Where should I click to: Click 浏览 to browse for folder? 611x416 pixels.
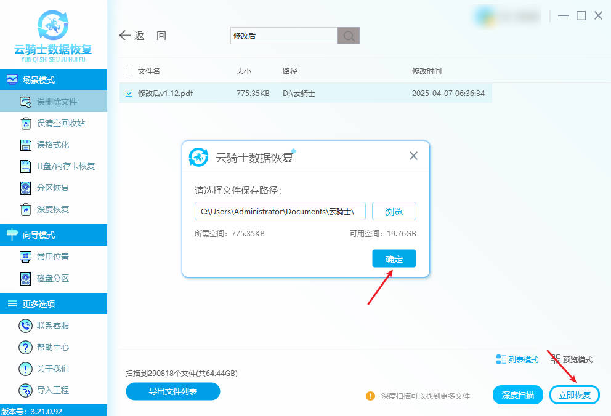pyautogui.click(x=394, y=211)
